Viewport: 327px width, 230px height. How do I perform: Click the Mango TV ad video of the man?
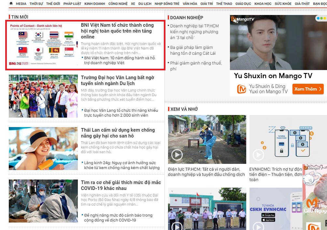tap(278, 42)
